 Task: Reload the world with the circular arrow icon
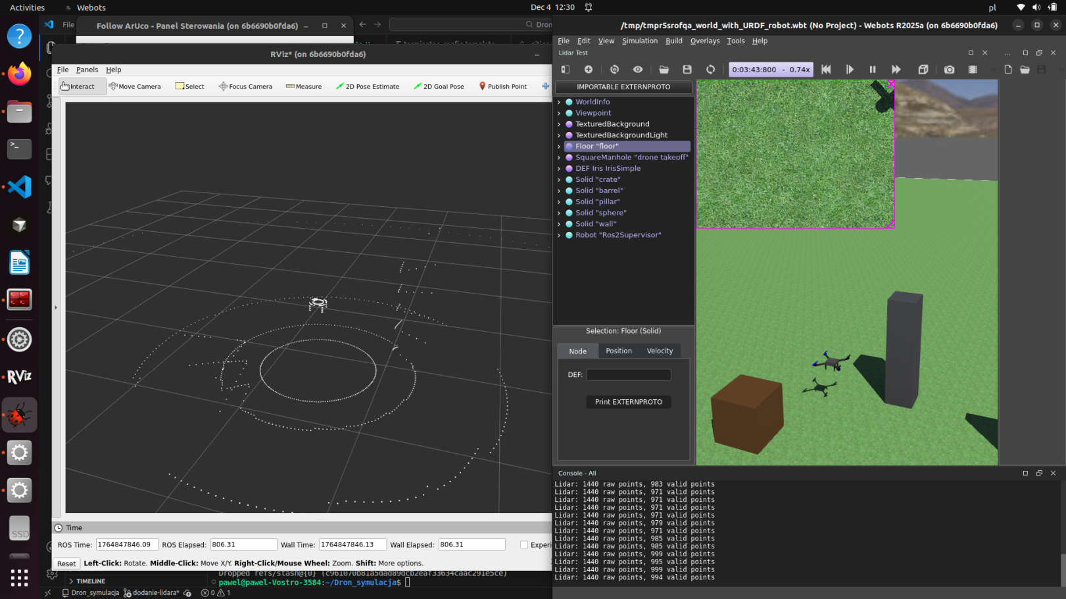710,70
